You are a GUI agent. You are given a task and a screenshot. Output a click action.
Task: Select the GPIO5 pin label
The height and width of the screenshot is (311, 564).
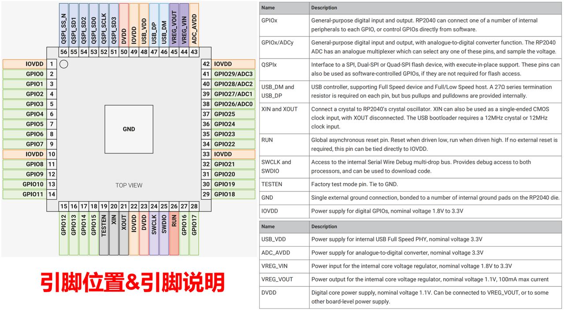25,124
